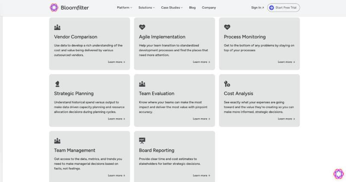Click the Cost Analysis key icon
The image size is (346, 182).
(227, 84)
